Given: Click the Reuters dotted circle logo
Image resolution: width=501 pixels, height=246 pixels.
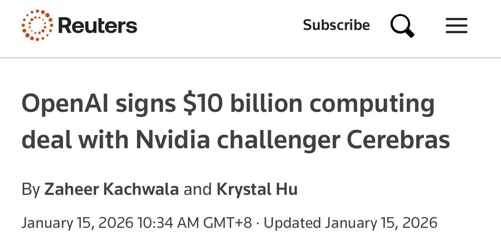Looking at the screenshot, I should click(x=37, y=25).
